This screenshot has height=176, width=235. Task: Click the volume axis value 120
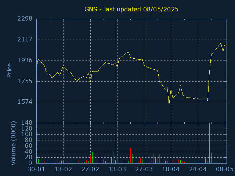(27, 129)
